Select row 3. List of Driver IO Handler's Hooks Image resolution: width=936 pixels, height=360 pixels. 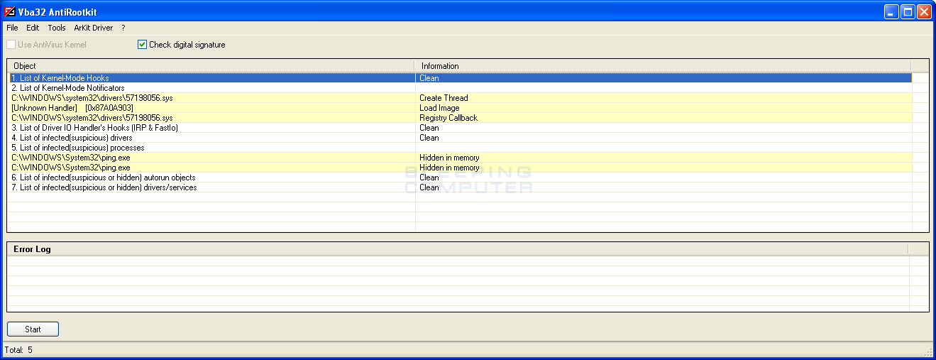[460, 128]
